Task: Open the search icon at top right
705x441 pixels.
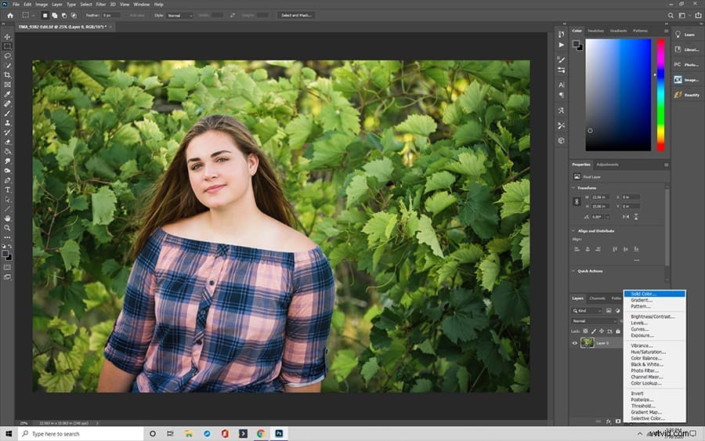Action: 671,16
